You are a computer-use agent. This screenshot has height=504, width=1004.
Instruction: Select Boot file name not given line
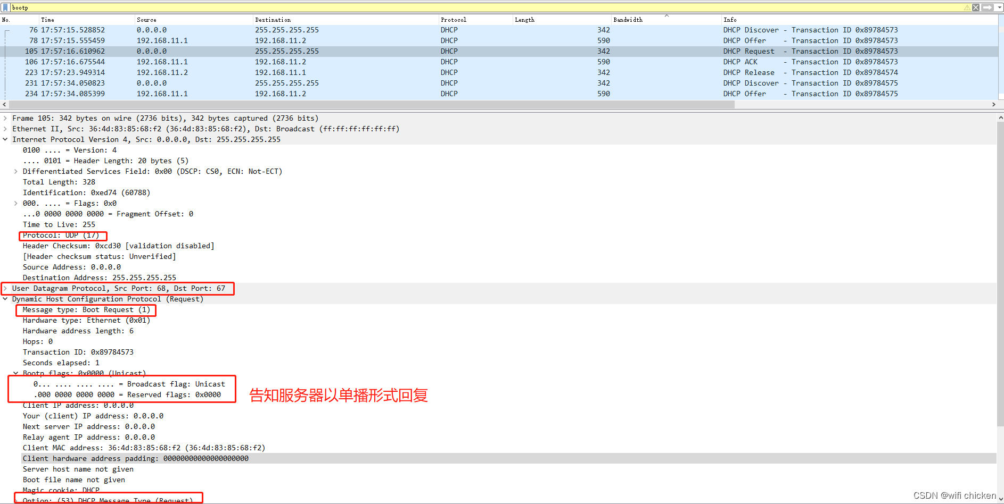click(x=74, y=480)
